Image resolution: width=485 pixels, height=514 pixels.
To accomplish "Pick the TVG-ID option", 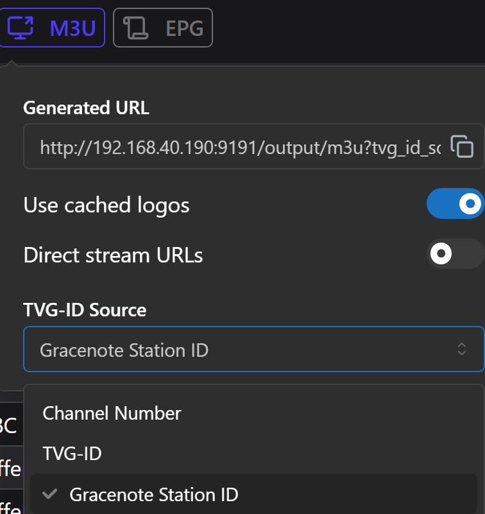I will (x=72, y=454).
